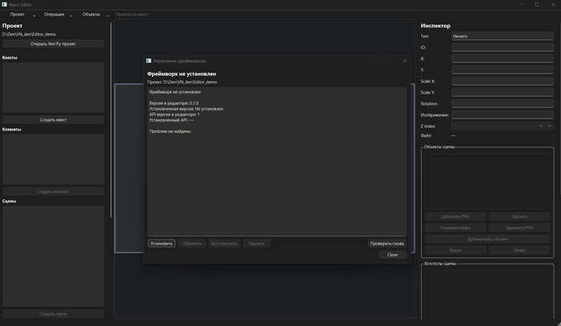This screenshot has width=561, height=326.
Task: Click the Изображение input field
Action: point(502,115)
